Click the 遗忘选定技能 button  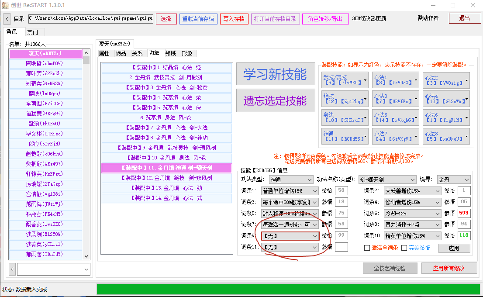(x=276, y=100)
